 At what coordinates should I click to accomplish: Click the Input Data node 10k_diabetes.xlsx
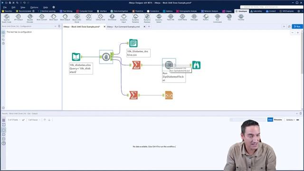pyautogui.click(x=76, y=57)
